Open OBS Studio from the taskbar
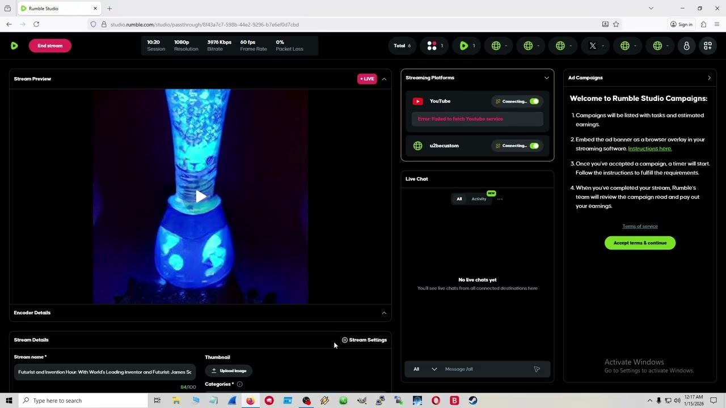 pos(306,401)
